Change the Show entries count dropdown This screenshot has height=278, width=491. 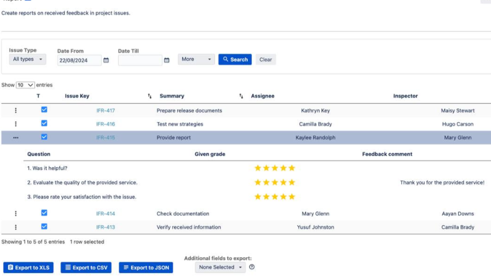click(x=25, y=85)
